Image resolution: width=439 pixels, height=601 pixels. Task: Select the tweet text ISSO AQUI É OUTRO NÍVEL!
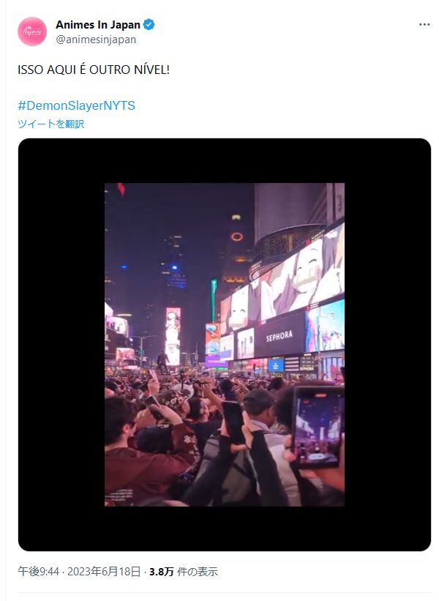pos(94,70)
